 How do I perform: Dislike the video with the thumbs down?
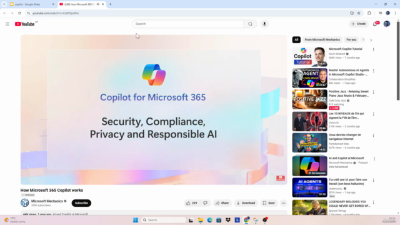[x=205, y=203]
